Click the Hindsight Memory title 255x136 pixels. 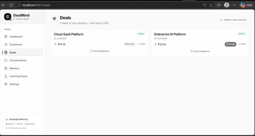pos(19,119)
